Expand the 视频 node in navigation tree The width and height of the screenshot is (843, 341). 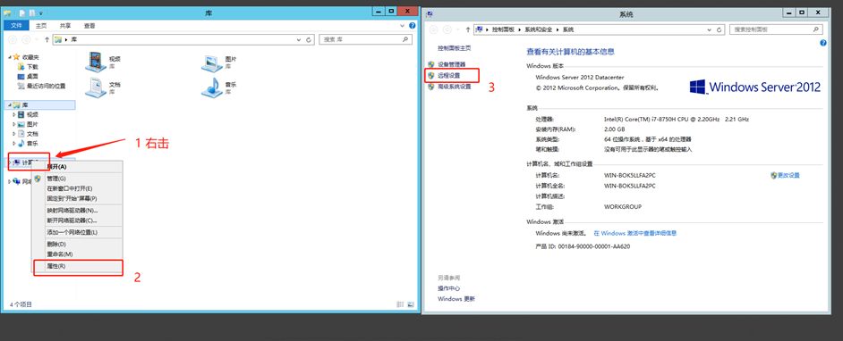pos(15,115)
